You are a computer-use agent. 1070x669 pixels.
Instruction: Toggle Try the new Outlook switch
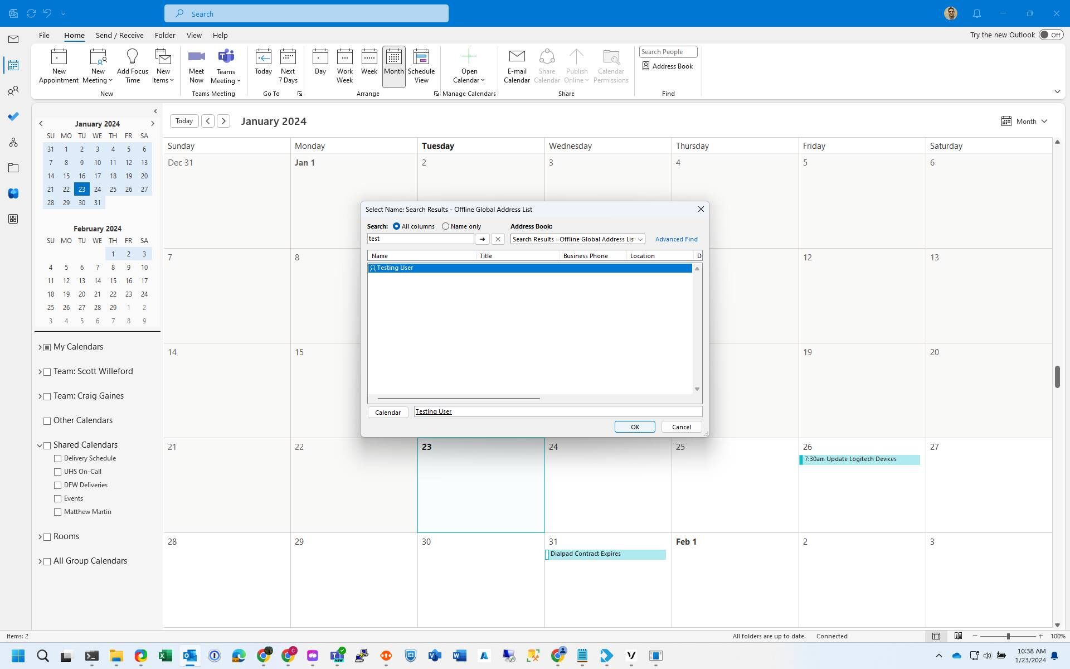tap(1050, 35)
